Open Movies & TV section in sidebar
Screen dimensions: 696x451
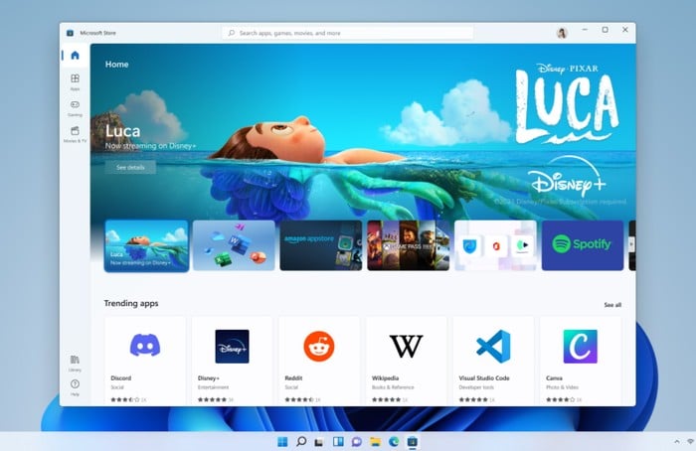pos(75,134)
